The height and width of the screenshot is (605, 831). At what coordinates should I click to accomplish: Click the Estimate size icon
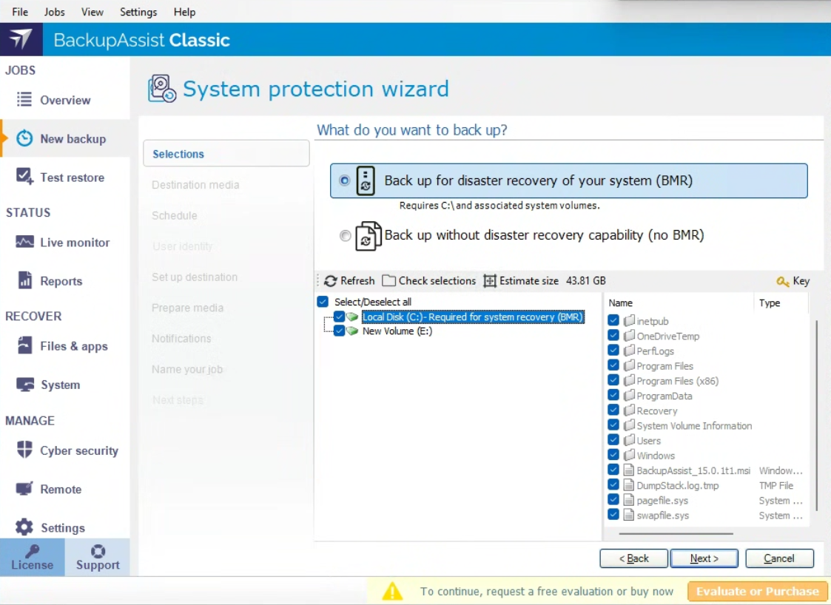[490, 281]
